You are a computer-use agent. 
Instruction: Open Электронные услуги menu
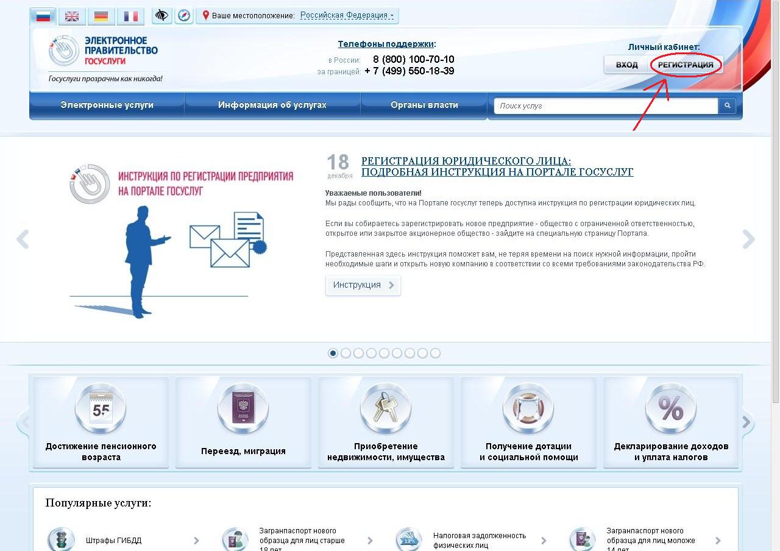(x=107, y=105)
